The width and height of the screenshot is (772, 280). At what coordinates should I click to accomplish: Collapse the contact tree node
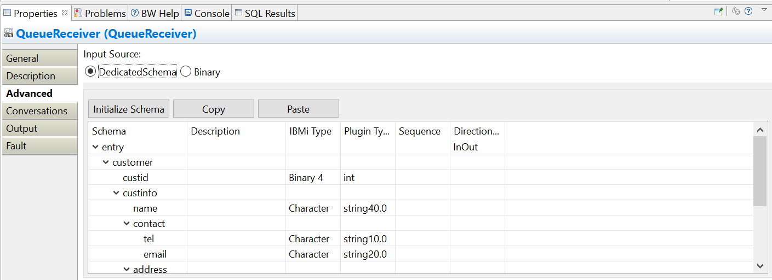127,224
